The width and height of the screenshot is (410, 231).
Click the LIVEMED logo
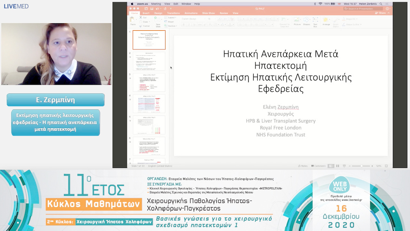click(16, 6)
